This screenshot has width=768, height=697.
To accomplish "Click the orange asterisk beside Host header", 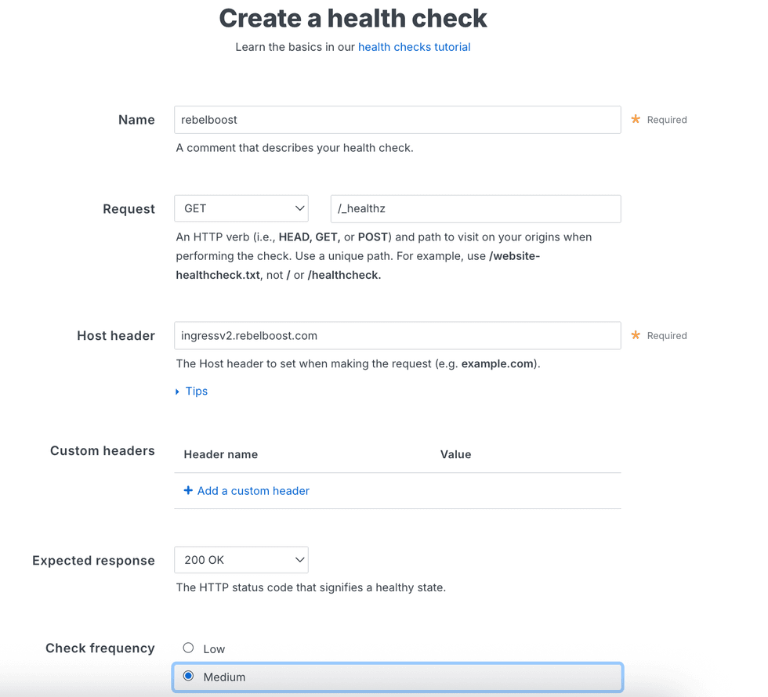I will pos(636,335).
